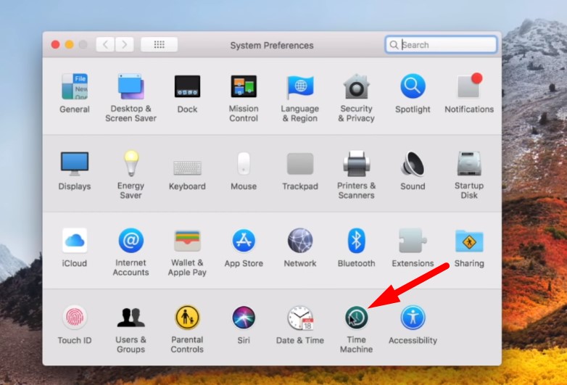Open the iCloud preferences pane
This screenshot has width=567, height=385.
pos(75,241)
